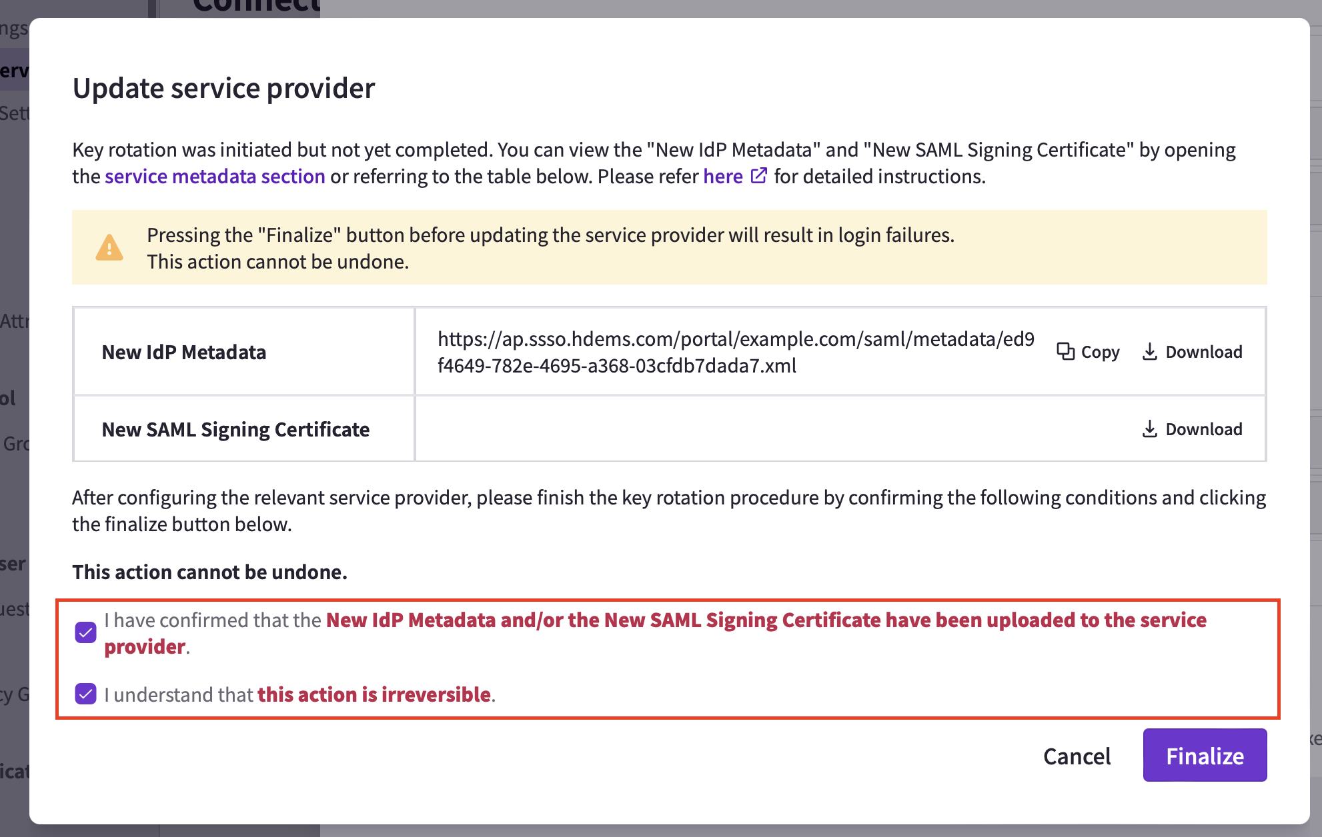This screenshot has width=1322, height=837.
Task: Click the 'New SAML Signing Certificate' row label
Action: [235, 430]
